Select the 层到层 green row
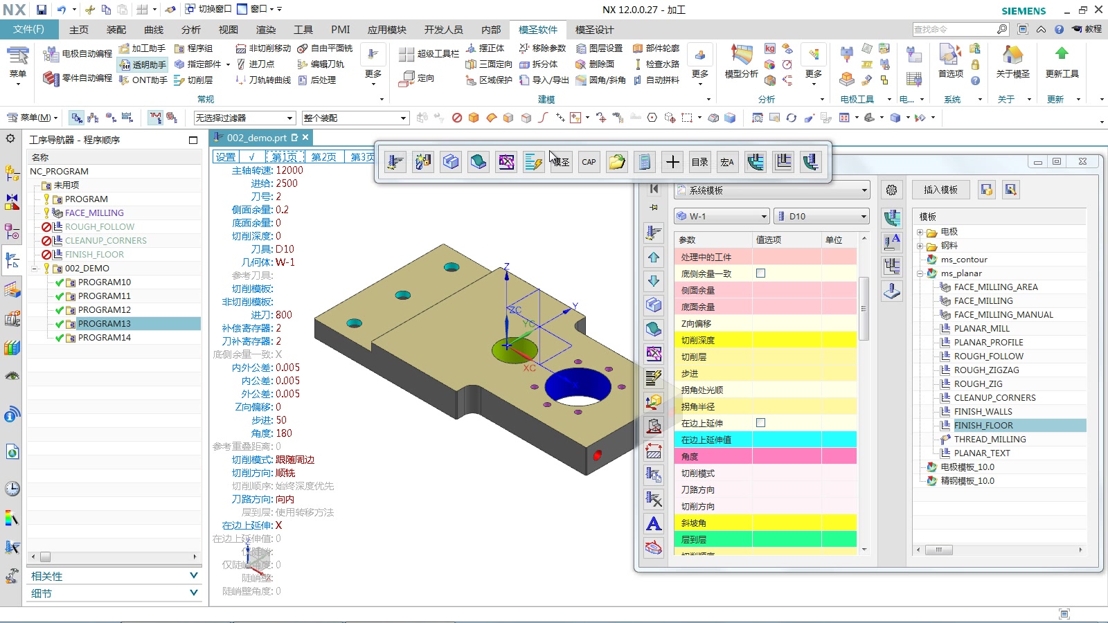This screenshot has height=623, width=1108. coord(765,539)
